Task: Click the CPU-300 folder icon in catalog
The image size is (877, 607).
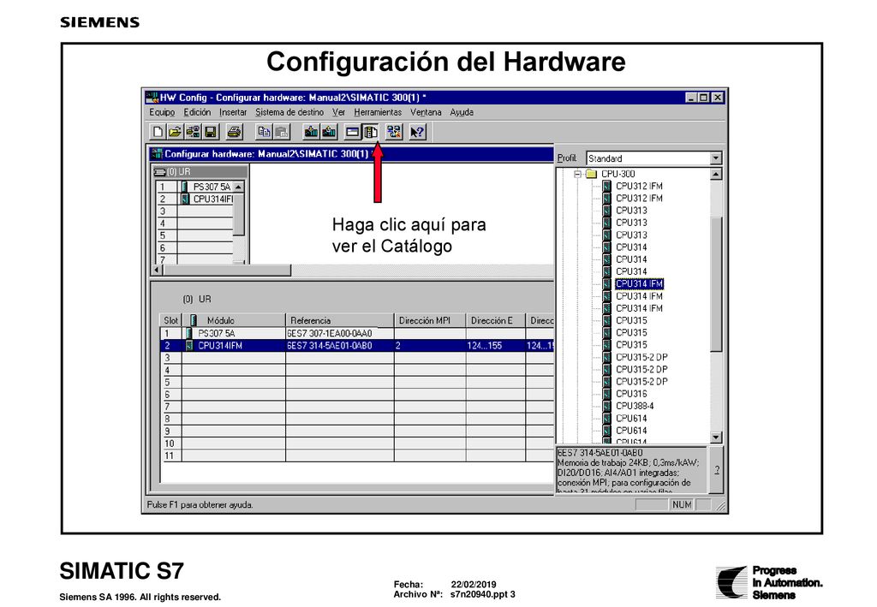Action: [591, 174]
